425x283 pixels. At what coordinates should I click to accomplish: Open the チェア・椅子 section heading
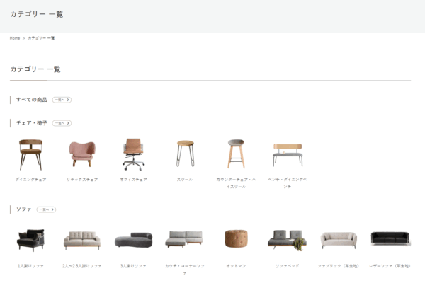tap(32, 123)
